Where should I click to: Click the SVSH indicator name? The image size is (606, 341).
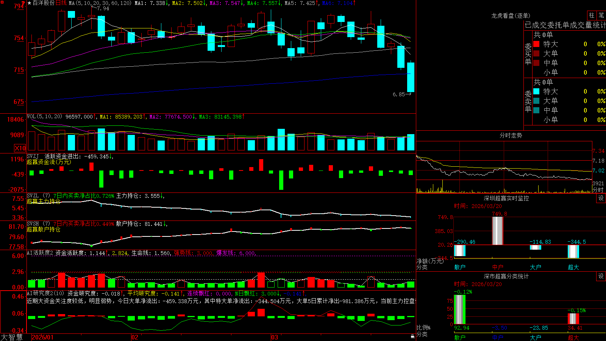pos(33,224)
